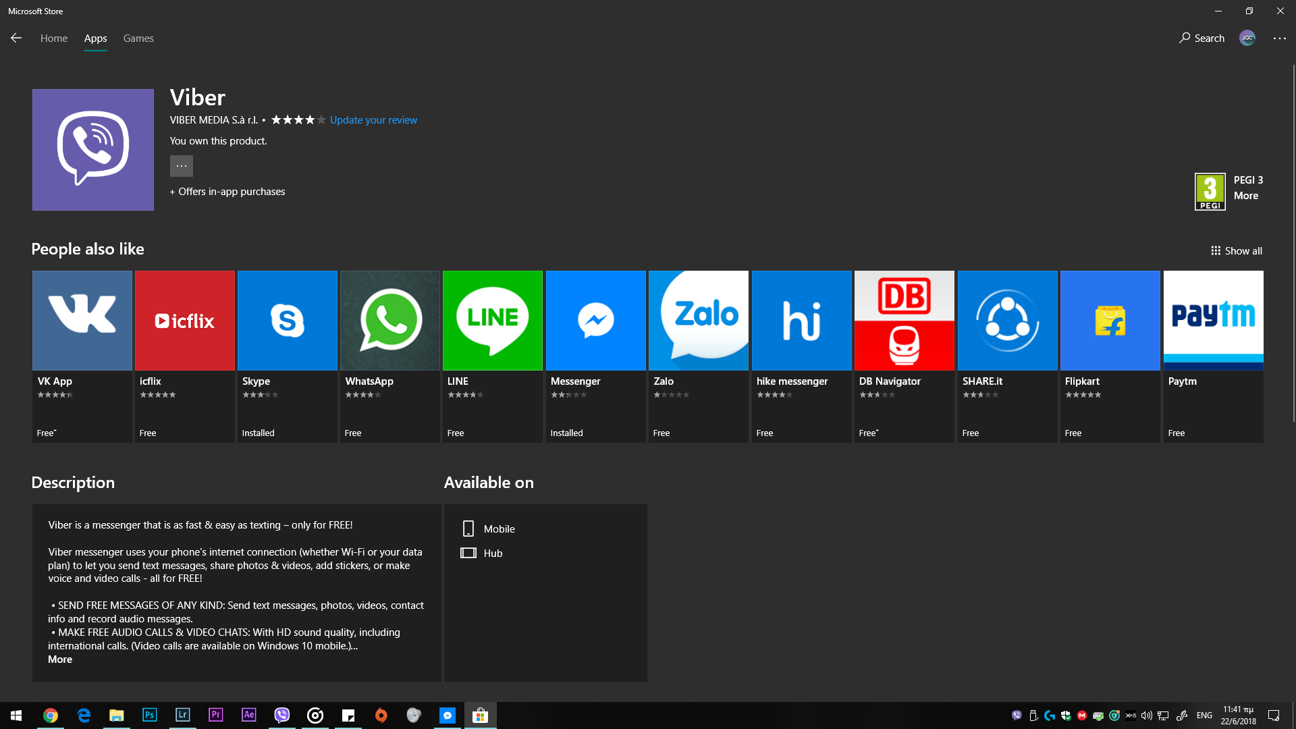Image resolution: width=1296 pixels, height=729 pixels.
Task: Click the network tray icon
Action: pos(1163,715)
